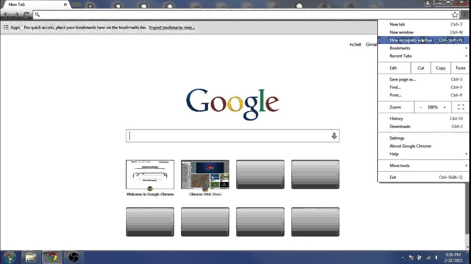
Task: Open Settings from the Chrome menu
Action: pyautogui.click(x=424, y=138)
